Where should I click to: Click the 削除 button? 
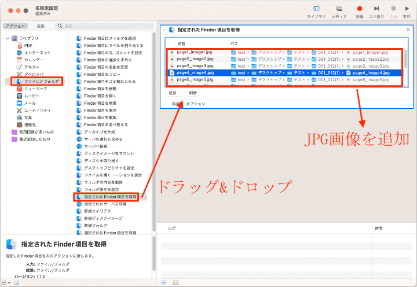point(193,93)
